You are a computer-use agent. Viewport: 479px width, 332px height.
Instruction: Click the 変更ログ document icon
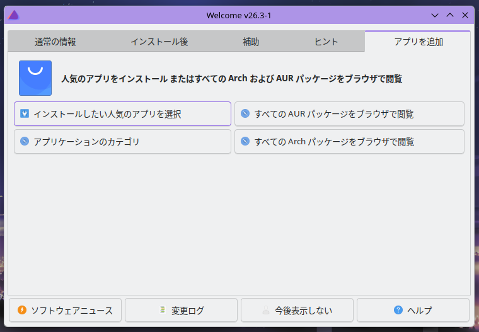[162, 310]
